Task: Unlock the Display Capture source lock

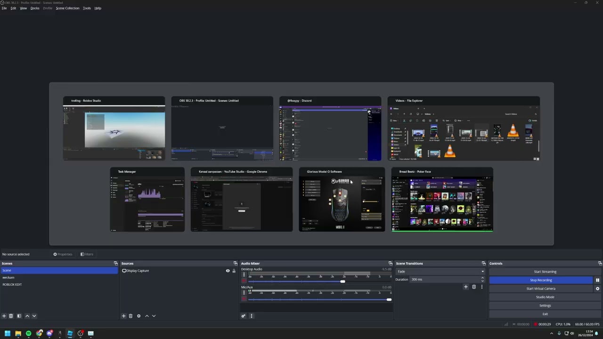Action: pos(234,271)
